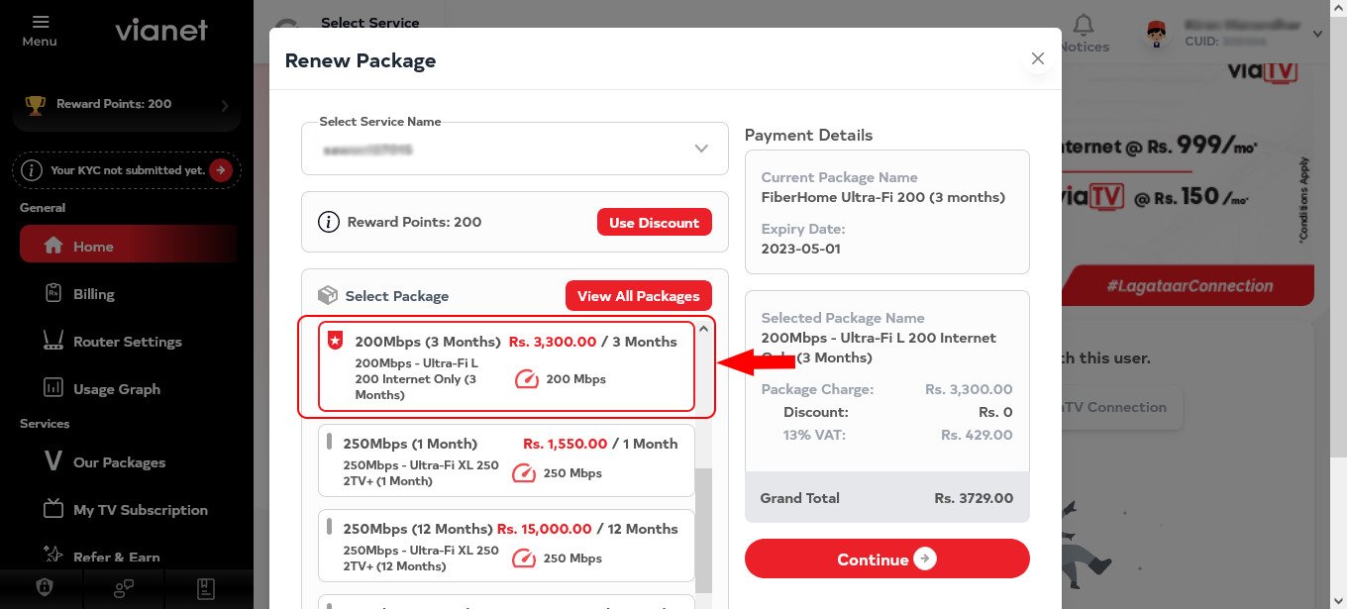The width and height of the screenshot is (1347, 609).
Task: Open the hamburger Menu icon
Action: click(x=40, y=22)
